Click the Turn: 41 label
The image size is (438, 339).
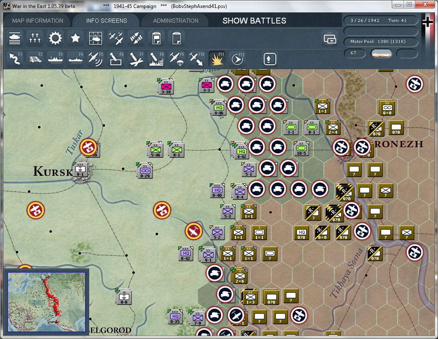(397, 20)
